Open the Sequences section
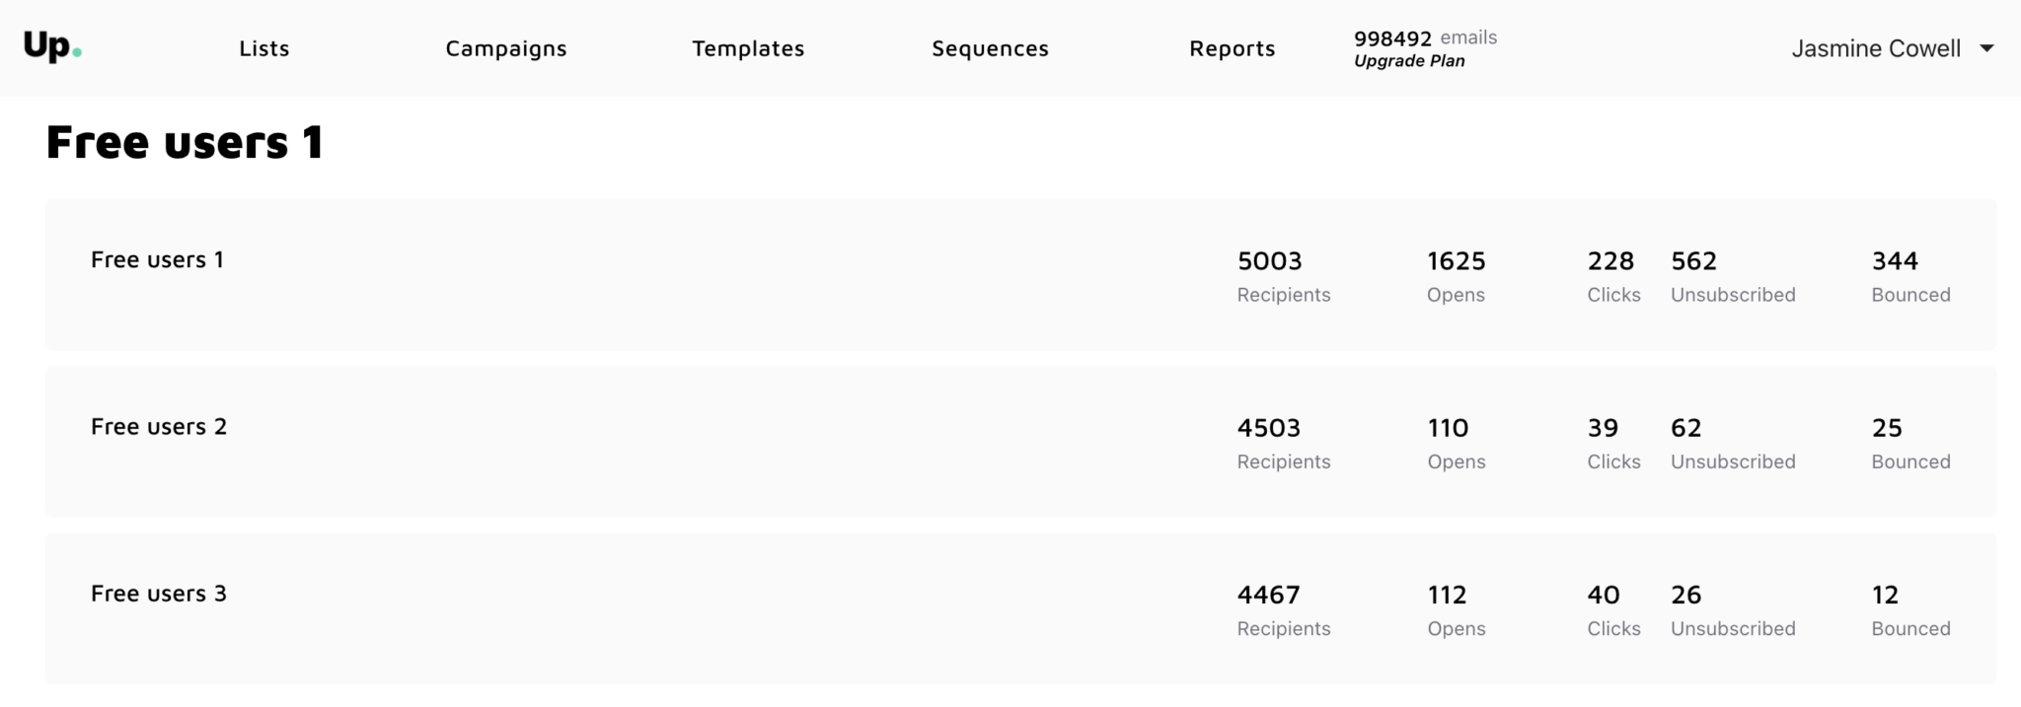The height and width of the screenshot is (707, 2021). click(x=990, y=48)
